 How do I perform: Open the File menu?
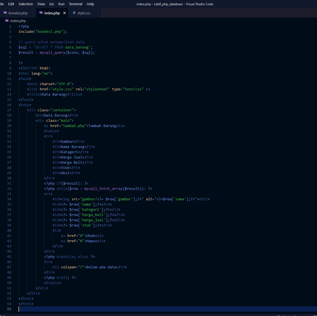click(x=2, y=4)
